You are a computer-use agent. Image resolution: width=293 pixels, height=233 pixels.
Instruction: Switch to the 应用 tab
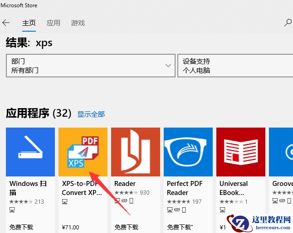point(54,23)
